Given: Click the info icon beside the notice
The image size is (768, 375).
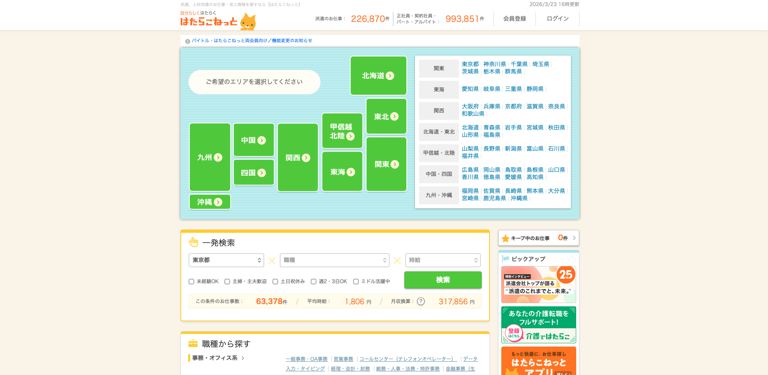Looking at the screenshot, I should coord(188,41).
